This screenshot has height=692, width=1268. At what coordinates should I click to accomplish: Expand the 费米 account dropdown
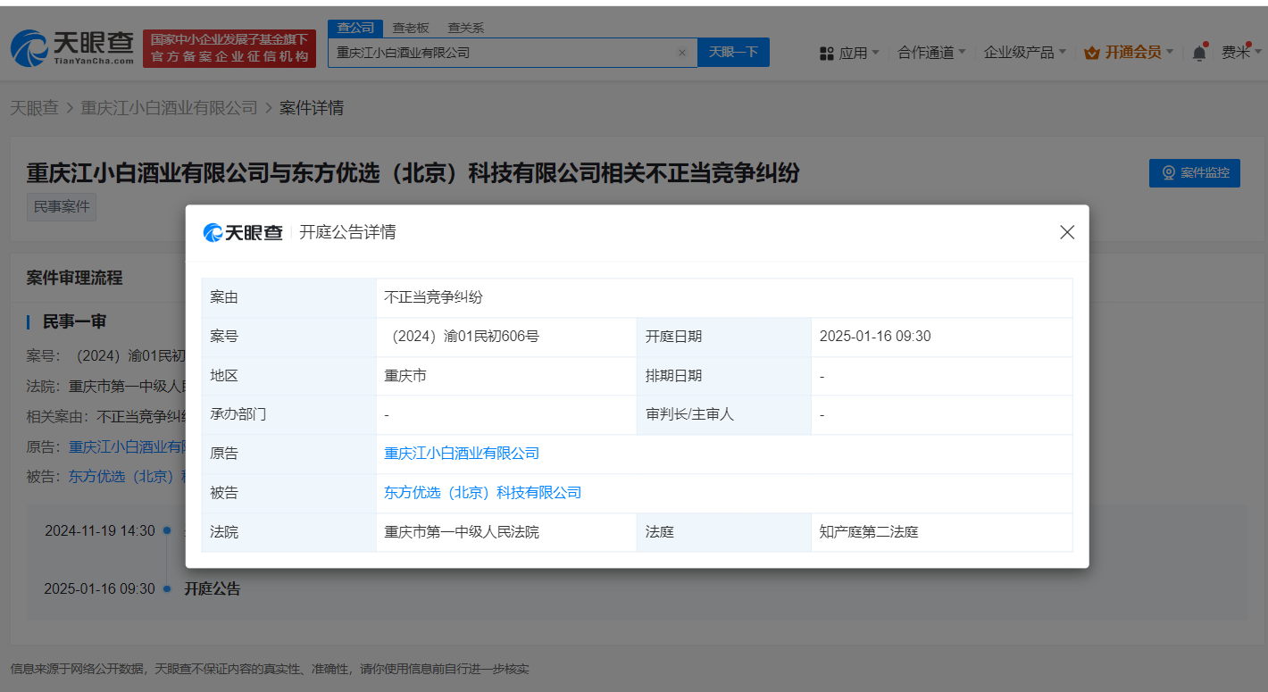tap(1239, 52)
